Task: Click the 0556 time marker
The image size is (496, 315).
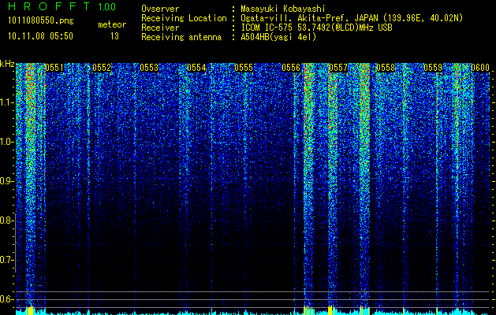Action: point(291,68)
